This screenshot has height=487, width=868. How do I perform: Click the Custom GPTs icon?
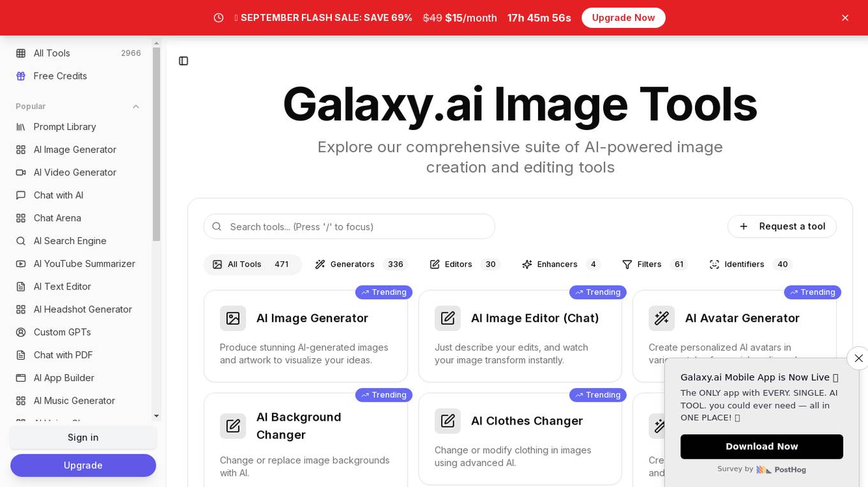[x=21, y=332]
